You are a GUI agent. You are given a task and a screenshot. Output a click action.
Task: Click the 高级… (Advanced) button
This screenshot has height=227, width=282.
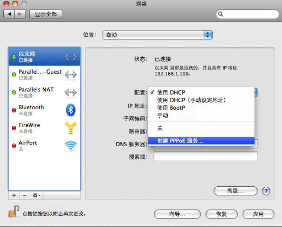coord(235,191)
